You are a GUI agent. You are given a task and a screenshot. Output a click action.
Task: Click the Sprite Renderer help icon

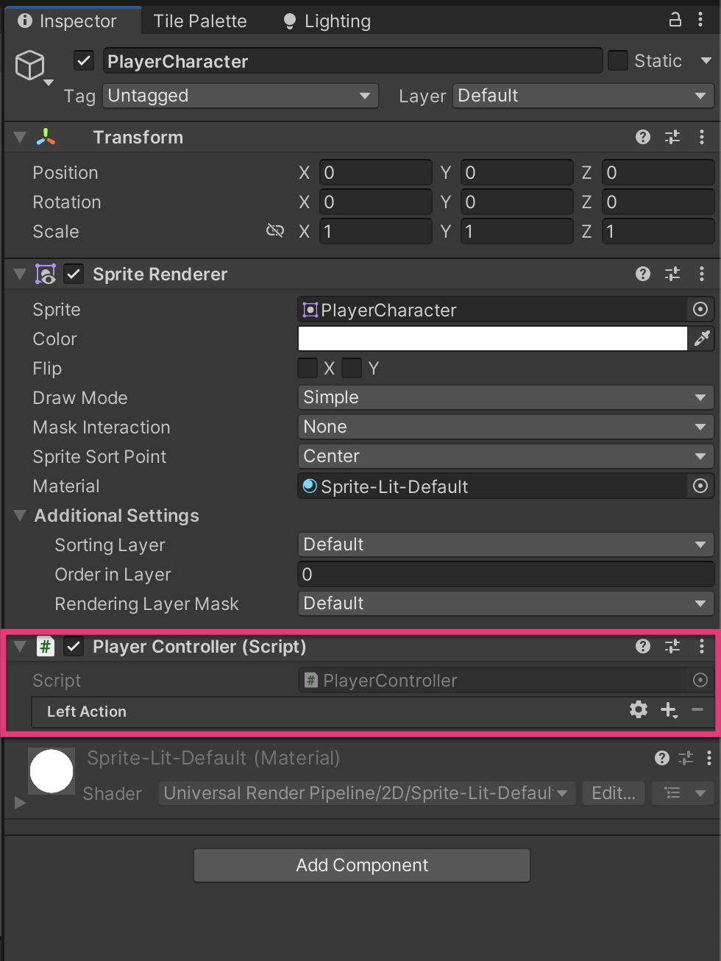click(x=643, y=274)
